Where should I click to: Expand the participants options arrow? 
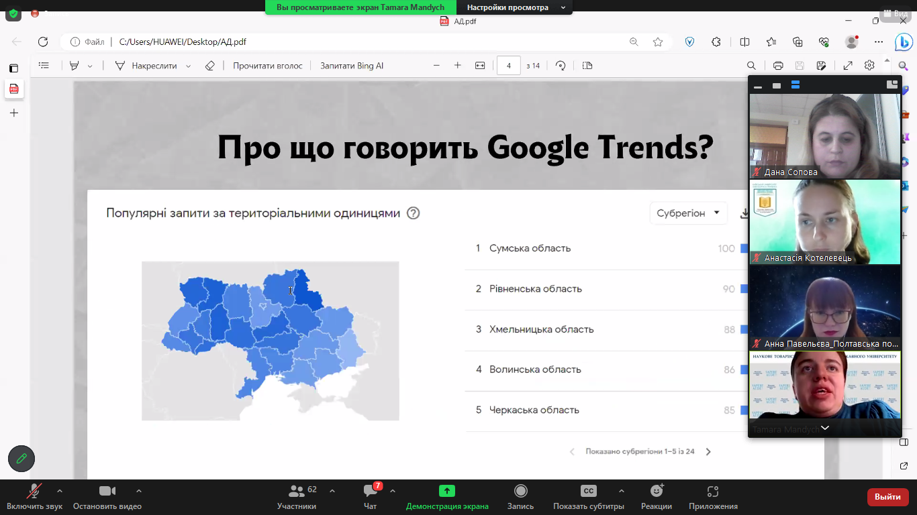332,491
